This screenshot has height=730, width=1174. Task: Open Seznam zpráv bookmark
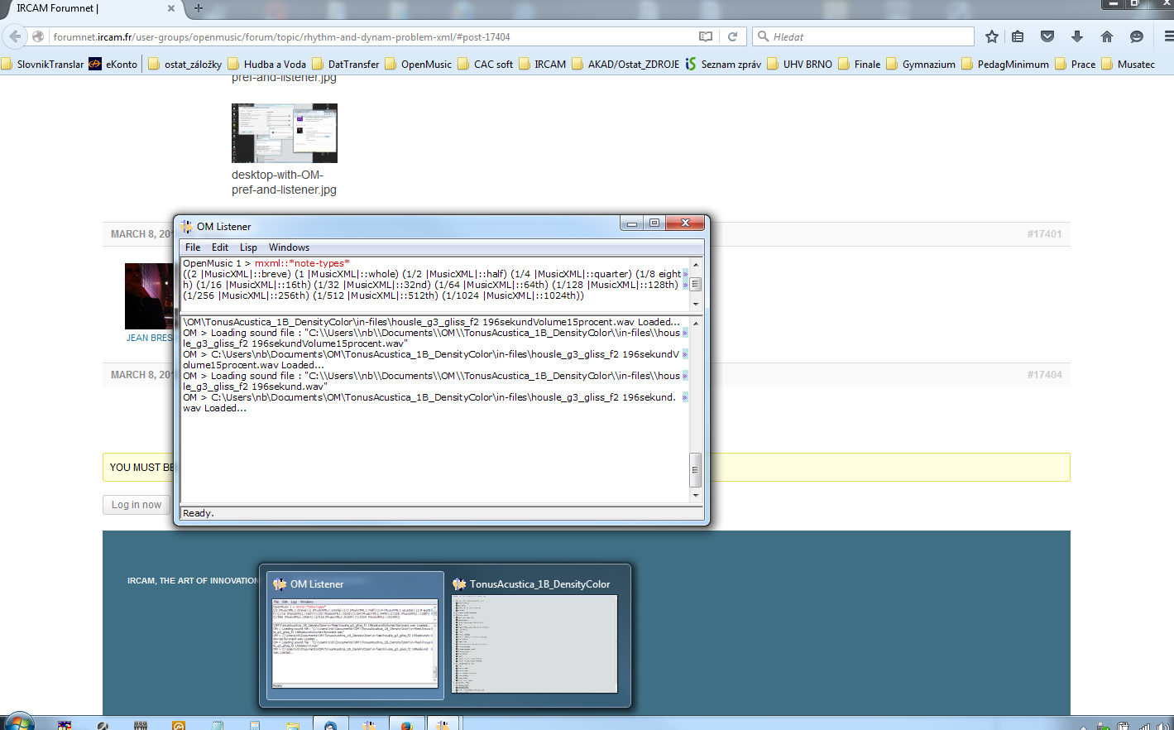(723, 64)
